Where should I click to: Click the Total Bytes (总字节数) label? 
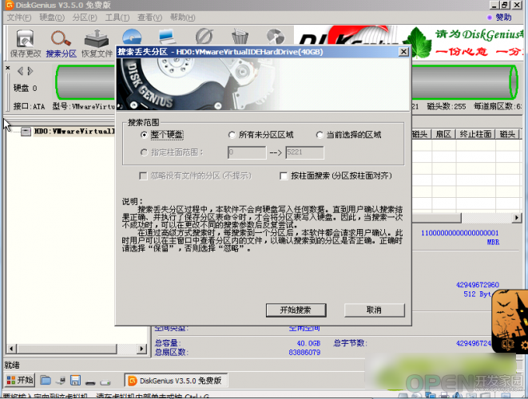point(350,343)
